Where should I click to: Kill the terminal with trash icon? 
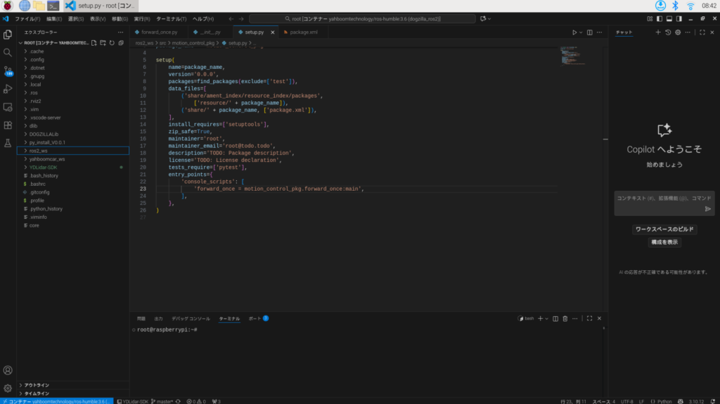(565, 319)
